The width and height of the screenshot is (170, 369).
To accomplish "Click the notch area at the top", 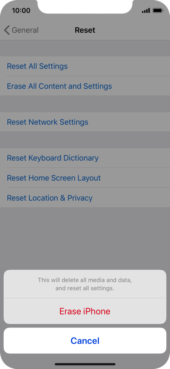I will tap(85, 7).
